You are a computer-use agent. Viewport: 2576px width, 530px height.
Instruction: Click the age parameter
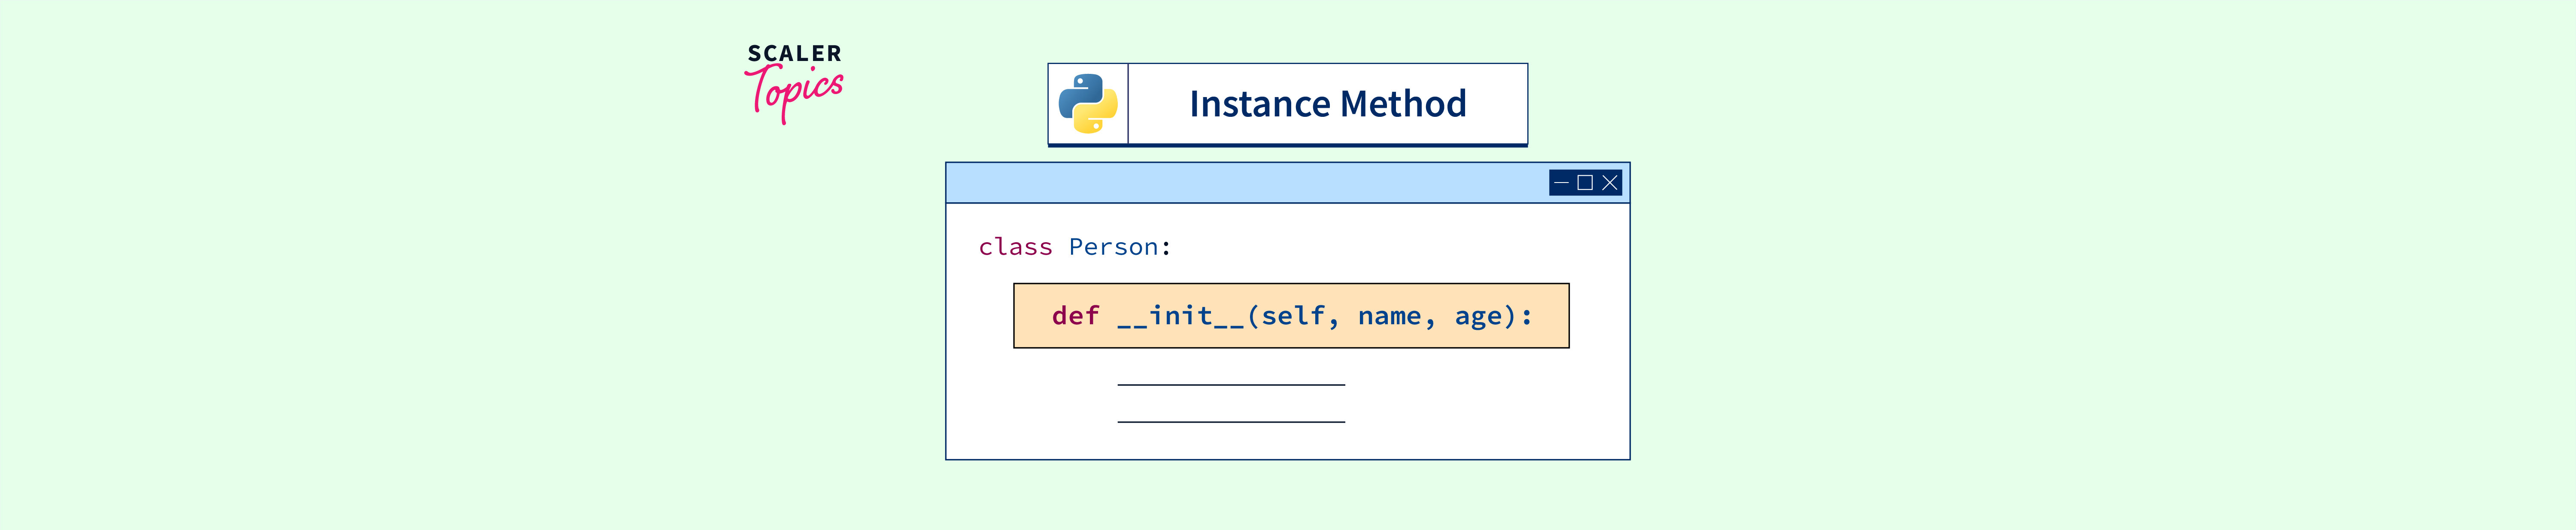point(1478,316)
